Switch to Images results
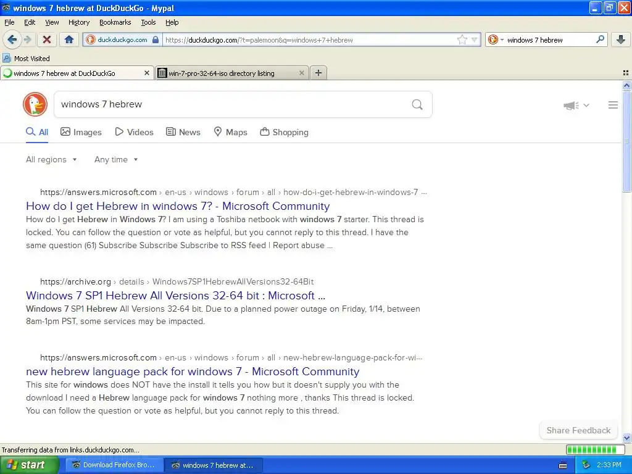The height and width of the screenshot is (474, 632). 81,132
